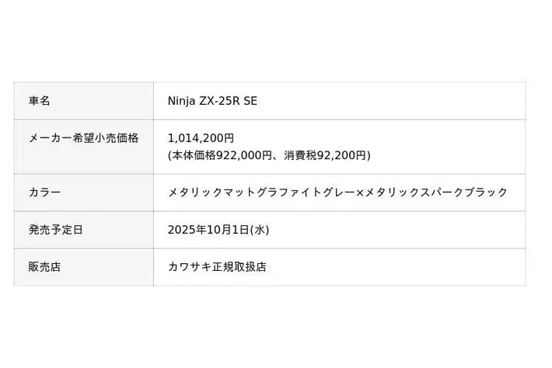
Task: Select the word Ninja in the model name
Action: 183,101
